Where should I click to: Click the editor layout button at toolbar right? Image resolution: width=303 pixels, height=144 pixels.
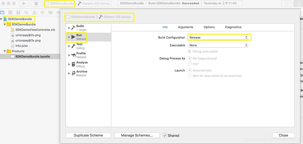[x=298, y=3]
